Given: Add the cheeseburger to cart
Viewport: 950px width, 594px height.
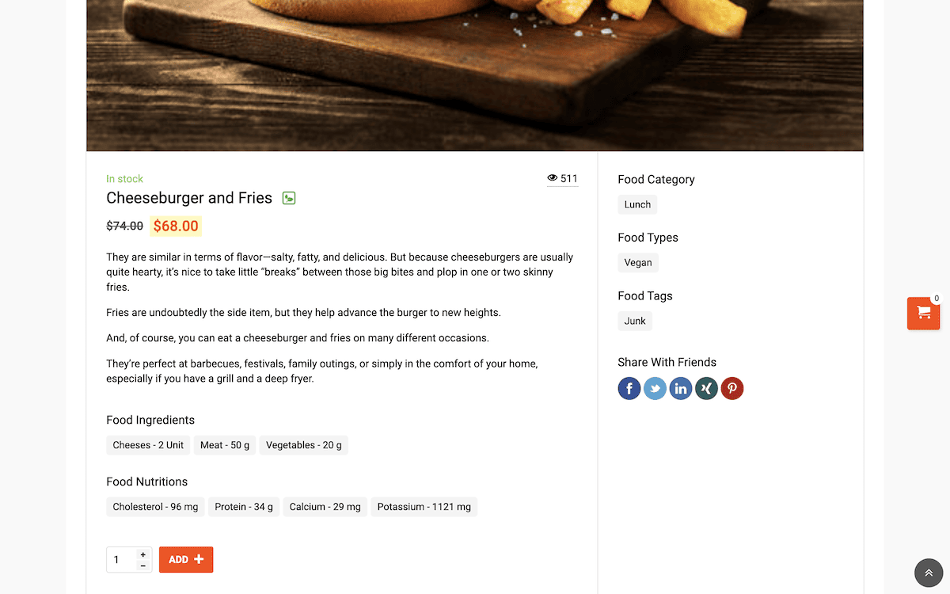Looking at the screenshot, I should click(x=186, y=560).
